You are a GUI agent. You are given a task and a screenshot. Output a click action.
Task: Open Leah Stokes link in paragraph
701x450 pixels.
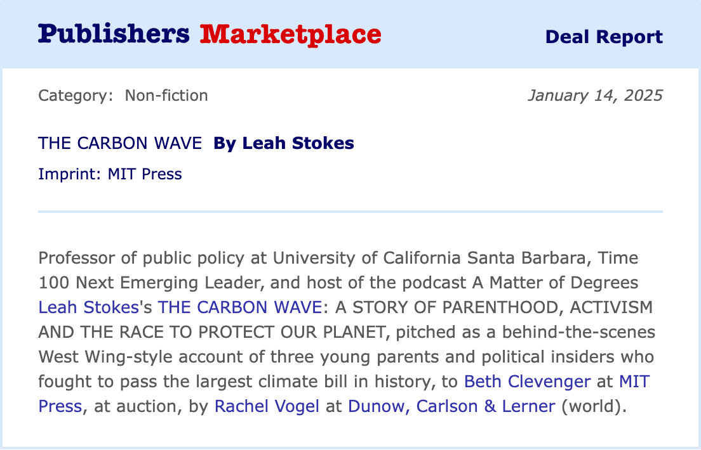click(x=88, y=307)
